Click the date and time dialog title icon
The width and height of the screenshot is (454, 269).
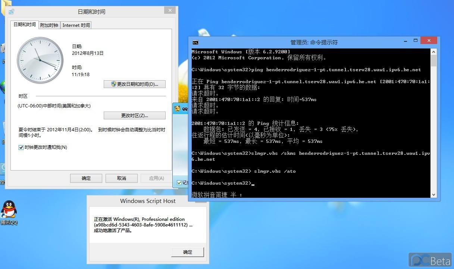pos(12,12)
